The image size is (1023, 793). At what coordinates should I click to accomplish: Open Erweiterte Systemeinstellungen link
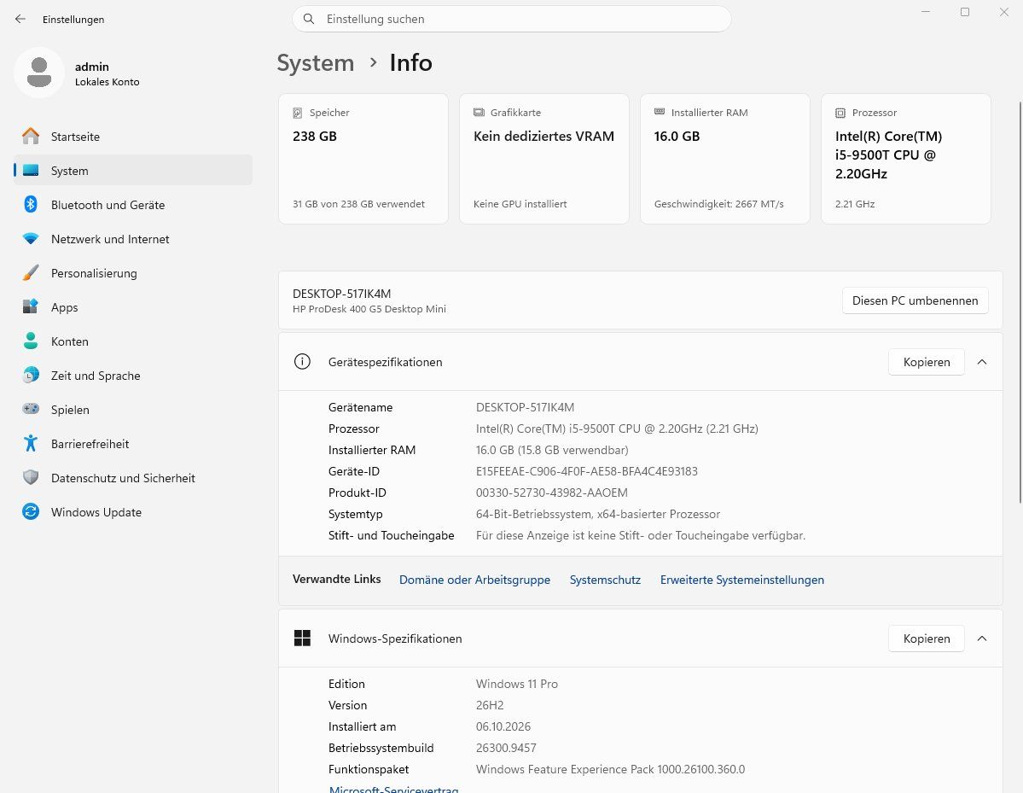pos(741,580)
